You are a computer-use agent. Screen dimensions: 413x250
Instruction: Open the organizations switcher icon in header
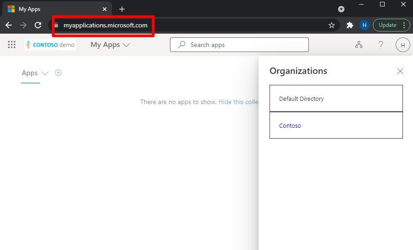(x=359, y=45)
